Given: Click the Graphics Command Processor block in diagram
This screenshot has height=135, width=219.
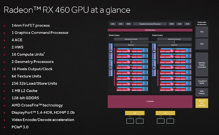Looking at the screenshot, I should point(150,24).
